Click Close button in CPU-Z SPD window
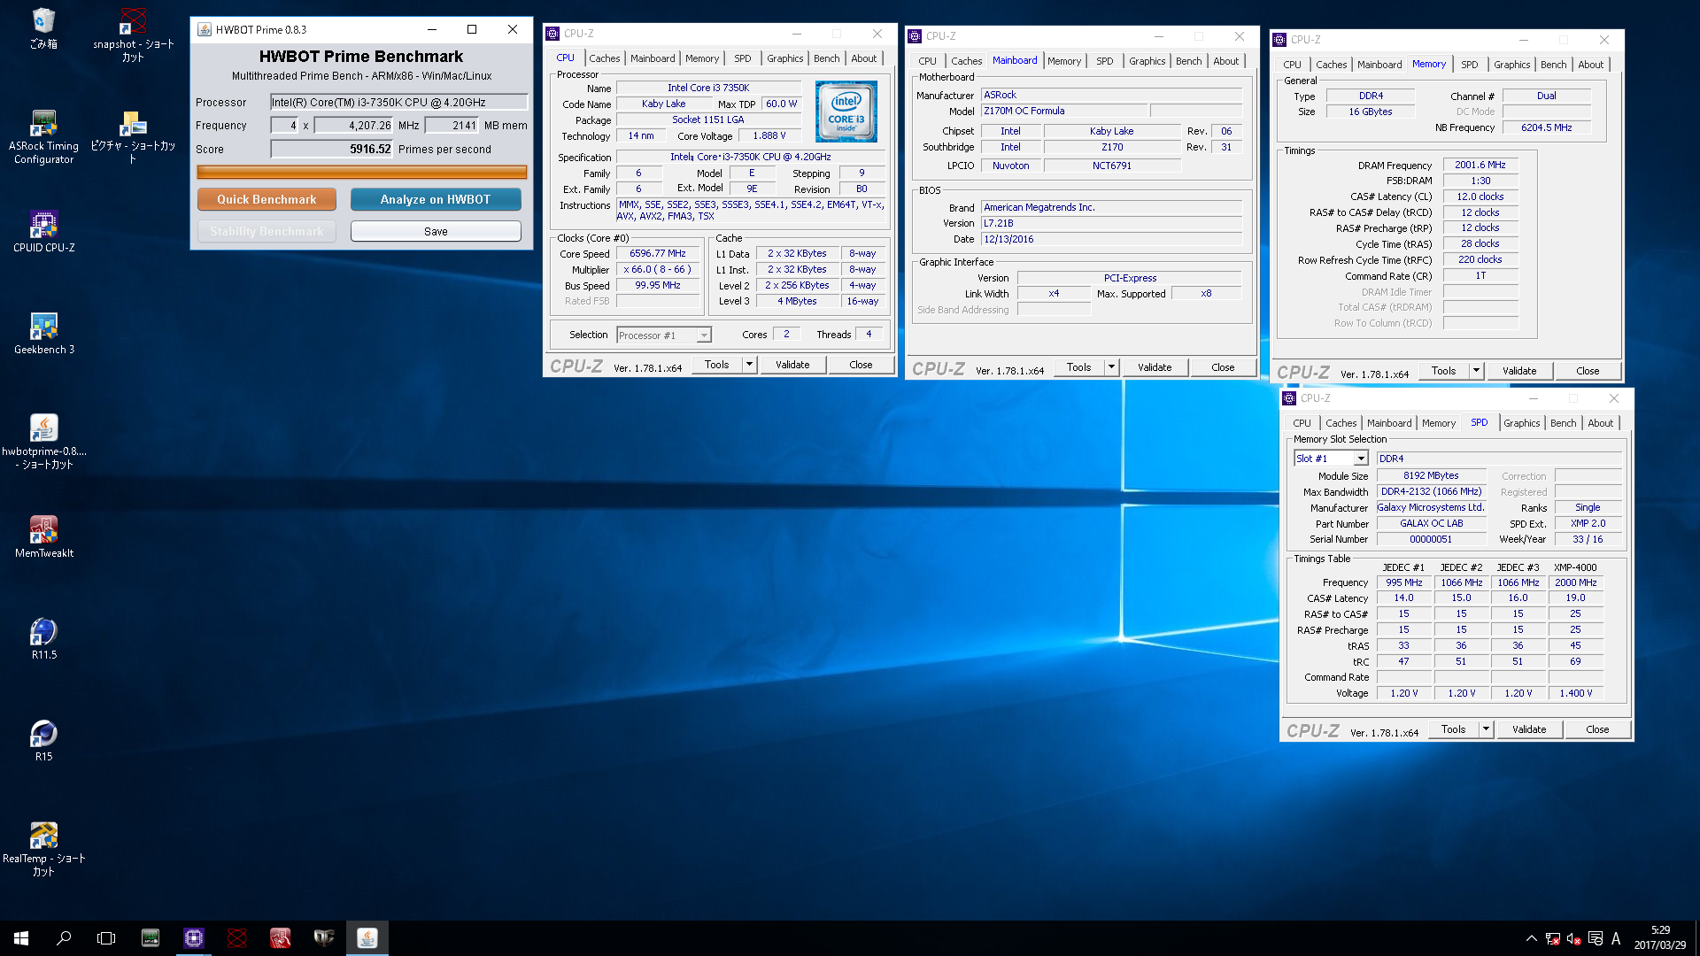 click(x=1597, y=729)
